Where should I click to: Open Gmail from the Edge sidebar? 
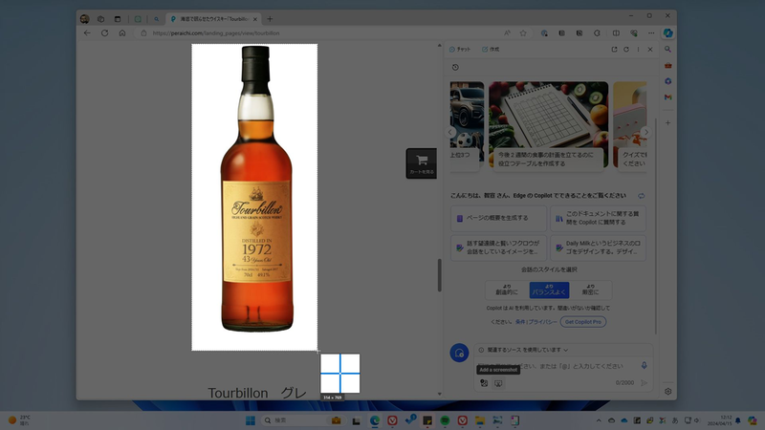[x=667, y=97]
